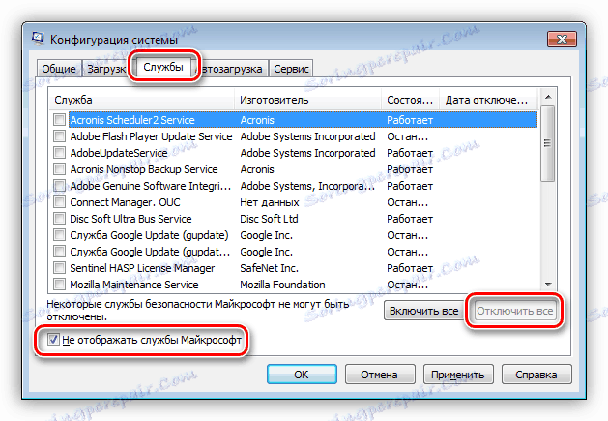608x421 pixels.
Task: Check the Acronis Scheduler2 Service checkbox
Action: tap(59, 120)
